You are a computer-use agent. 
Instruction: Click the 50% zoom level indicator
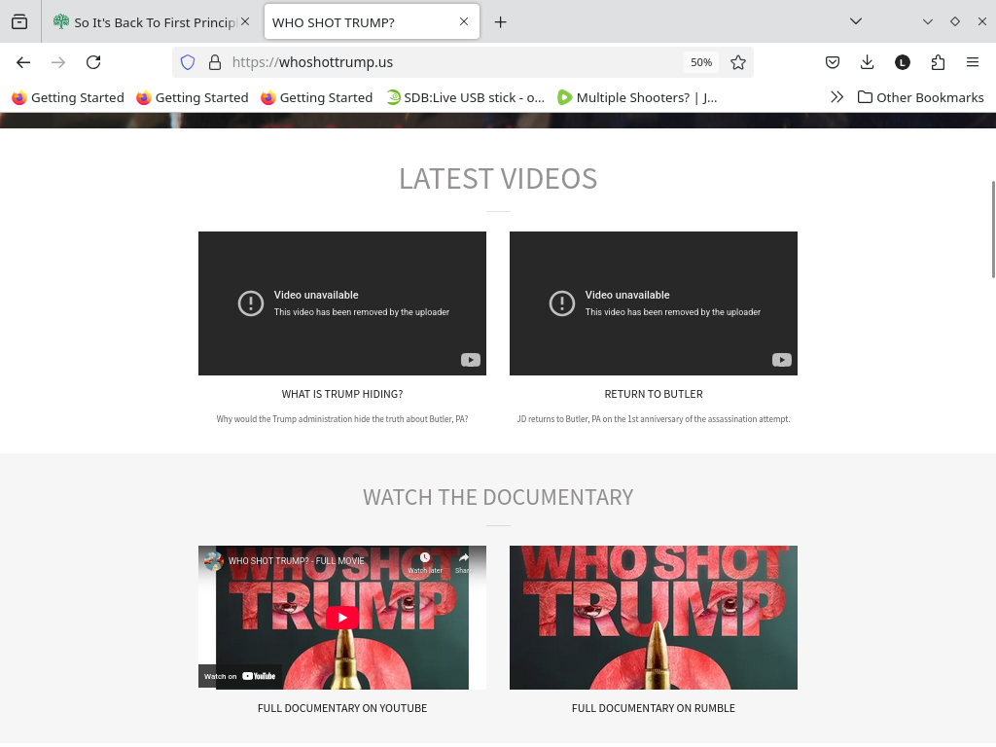[x=701, y=62]
